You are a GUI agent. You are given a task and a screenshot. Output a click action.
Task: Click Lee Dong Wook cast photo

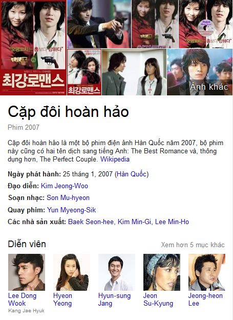click(27, 272)
